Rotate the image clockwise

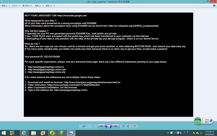click(128, 126)
